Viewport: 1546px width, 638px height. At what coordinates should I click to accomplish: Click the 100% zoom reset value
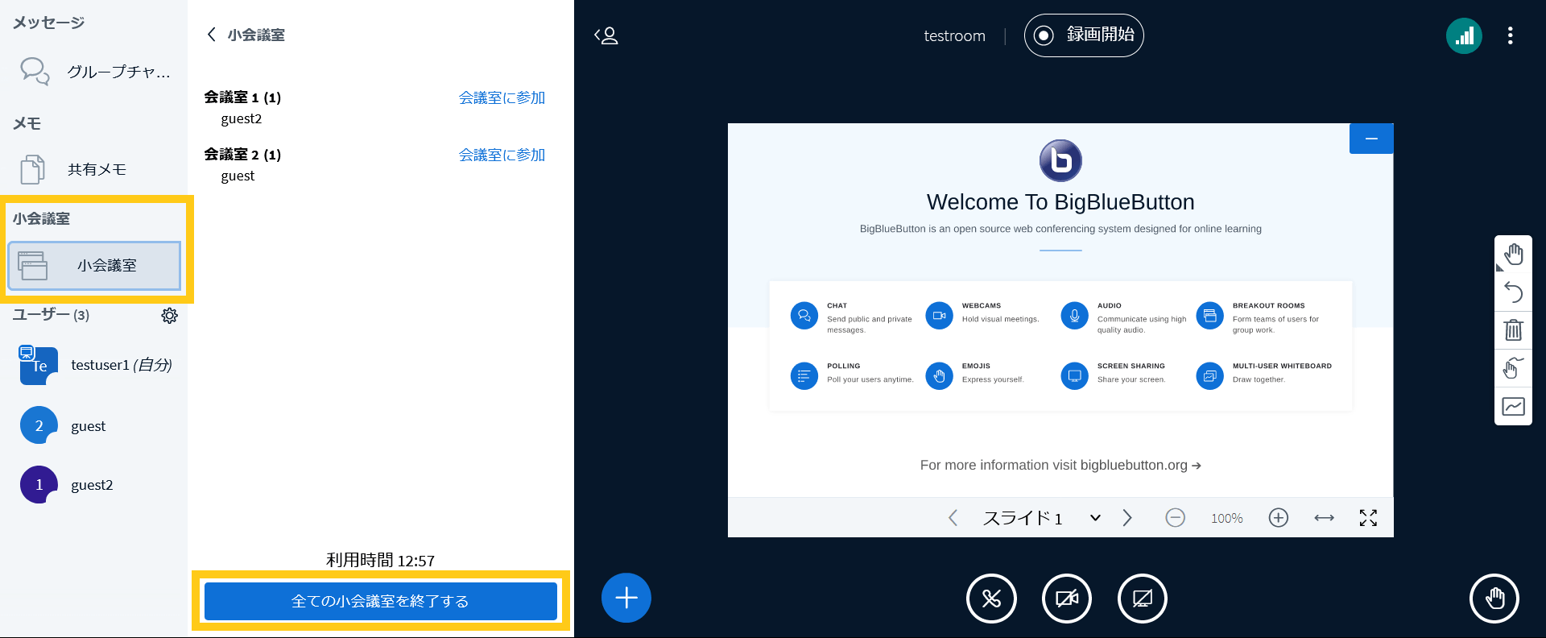click(x=1227, y=519)
